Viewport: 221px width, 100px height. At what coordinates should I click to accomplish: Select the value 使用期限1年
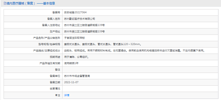click(x=71, y=63)
